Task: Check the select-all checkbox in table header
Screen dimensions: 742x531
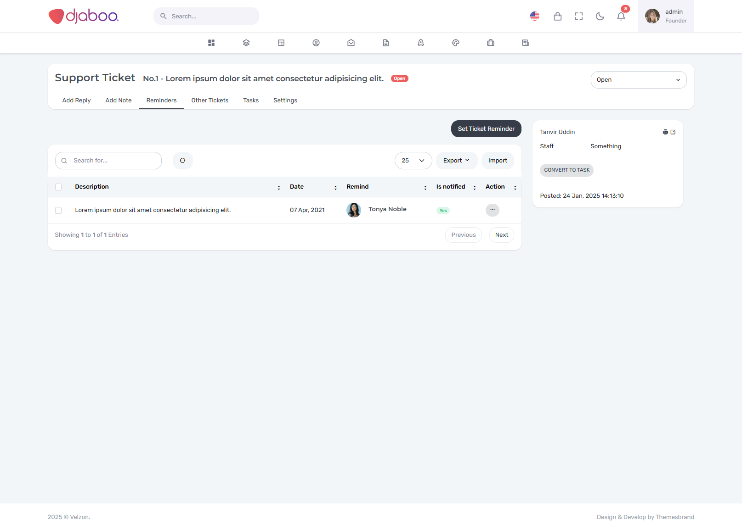Action: pos(58,187)
